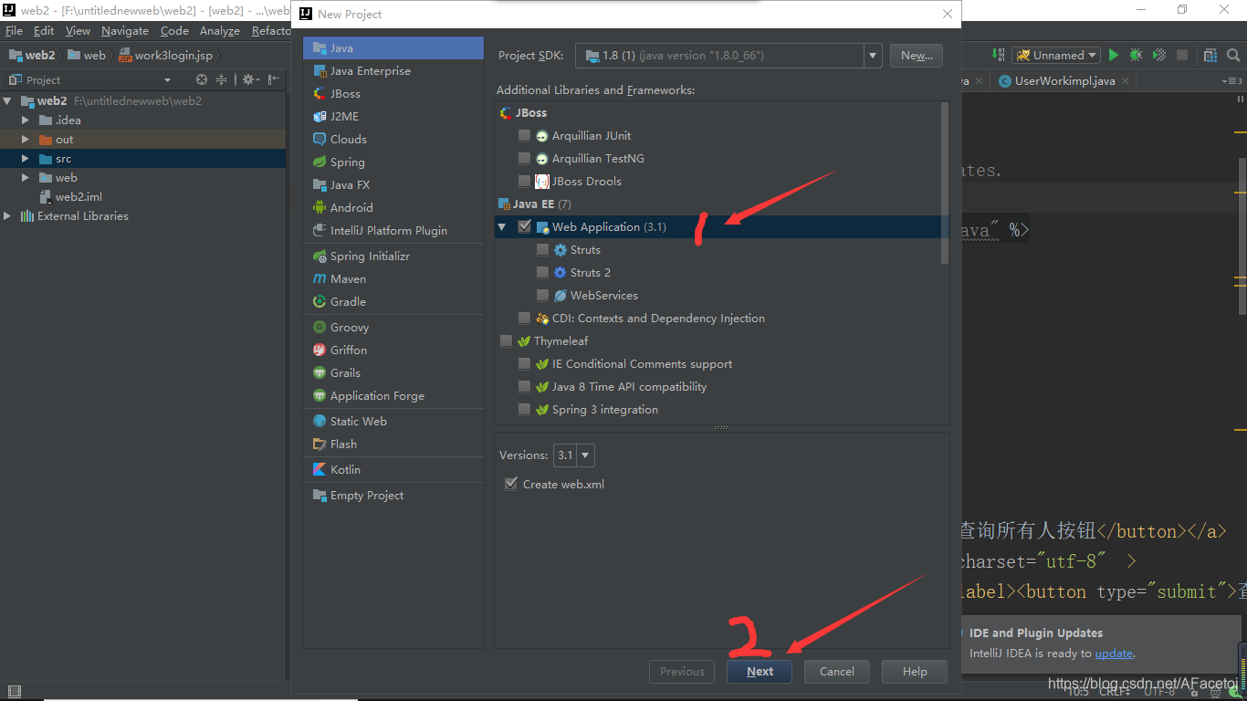This screenshot has width=1247, height=701.
Task: Click scroll-from-source target icon in Project panel
Action: 202,79
